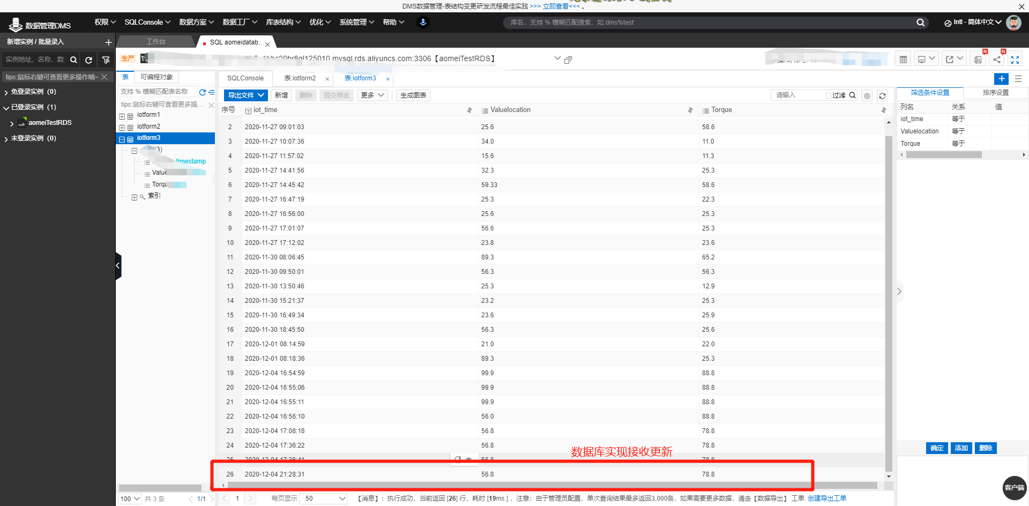
Task: Collapse the 已登录实例 group
Action: pyautogui.click(x=6, y=108)
